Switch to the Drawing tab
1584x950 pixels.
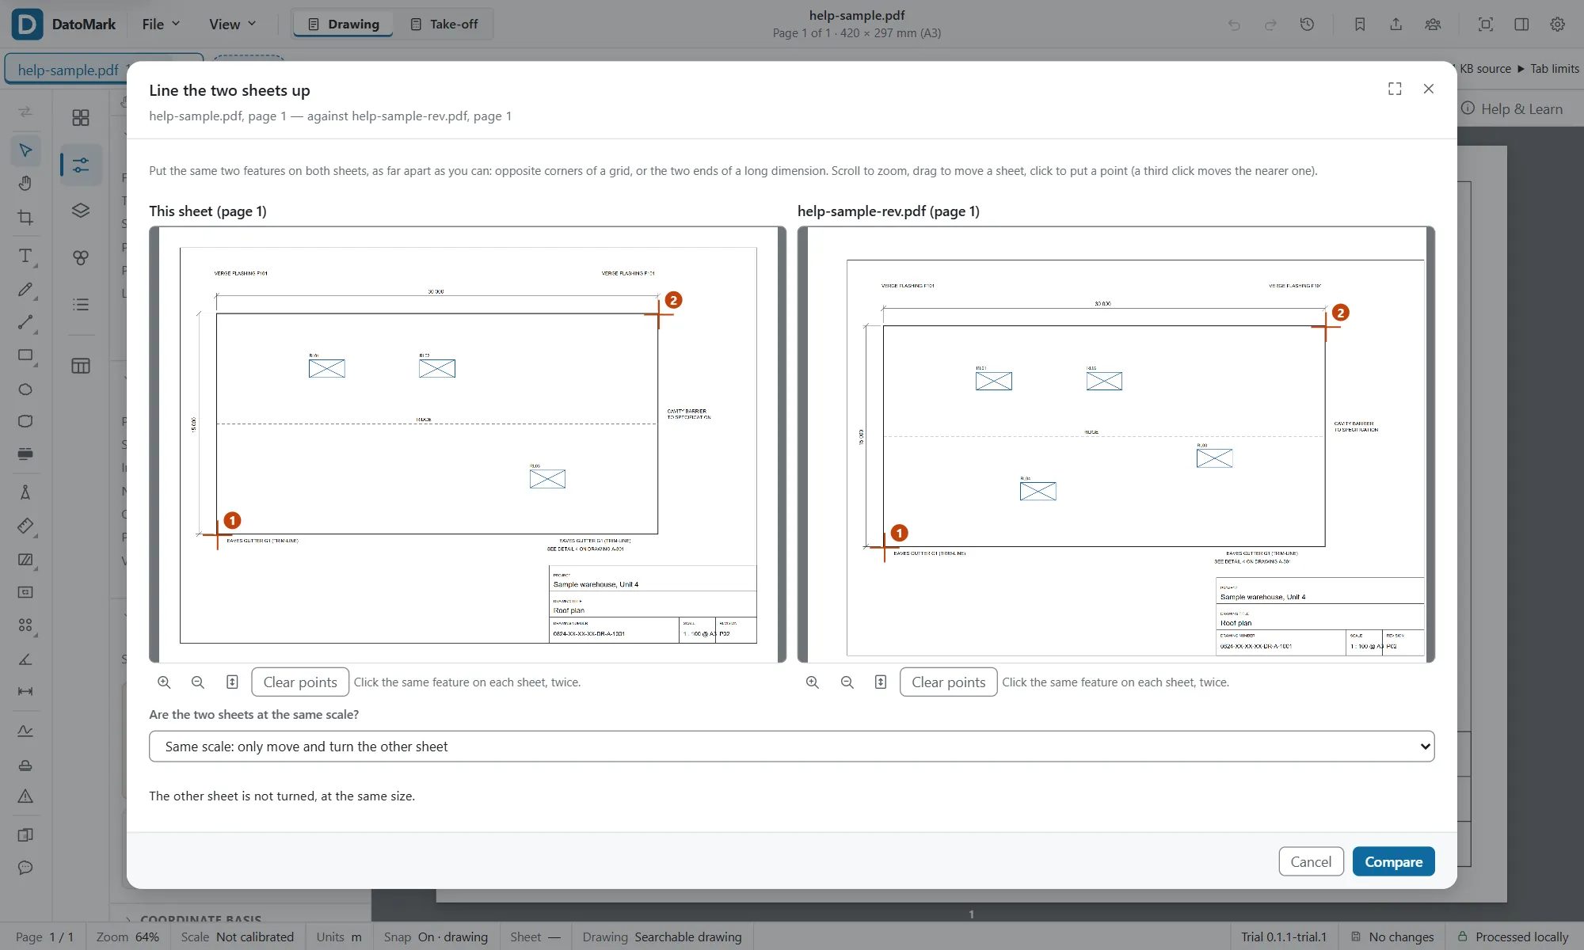pos(344,25)
